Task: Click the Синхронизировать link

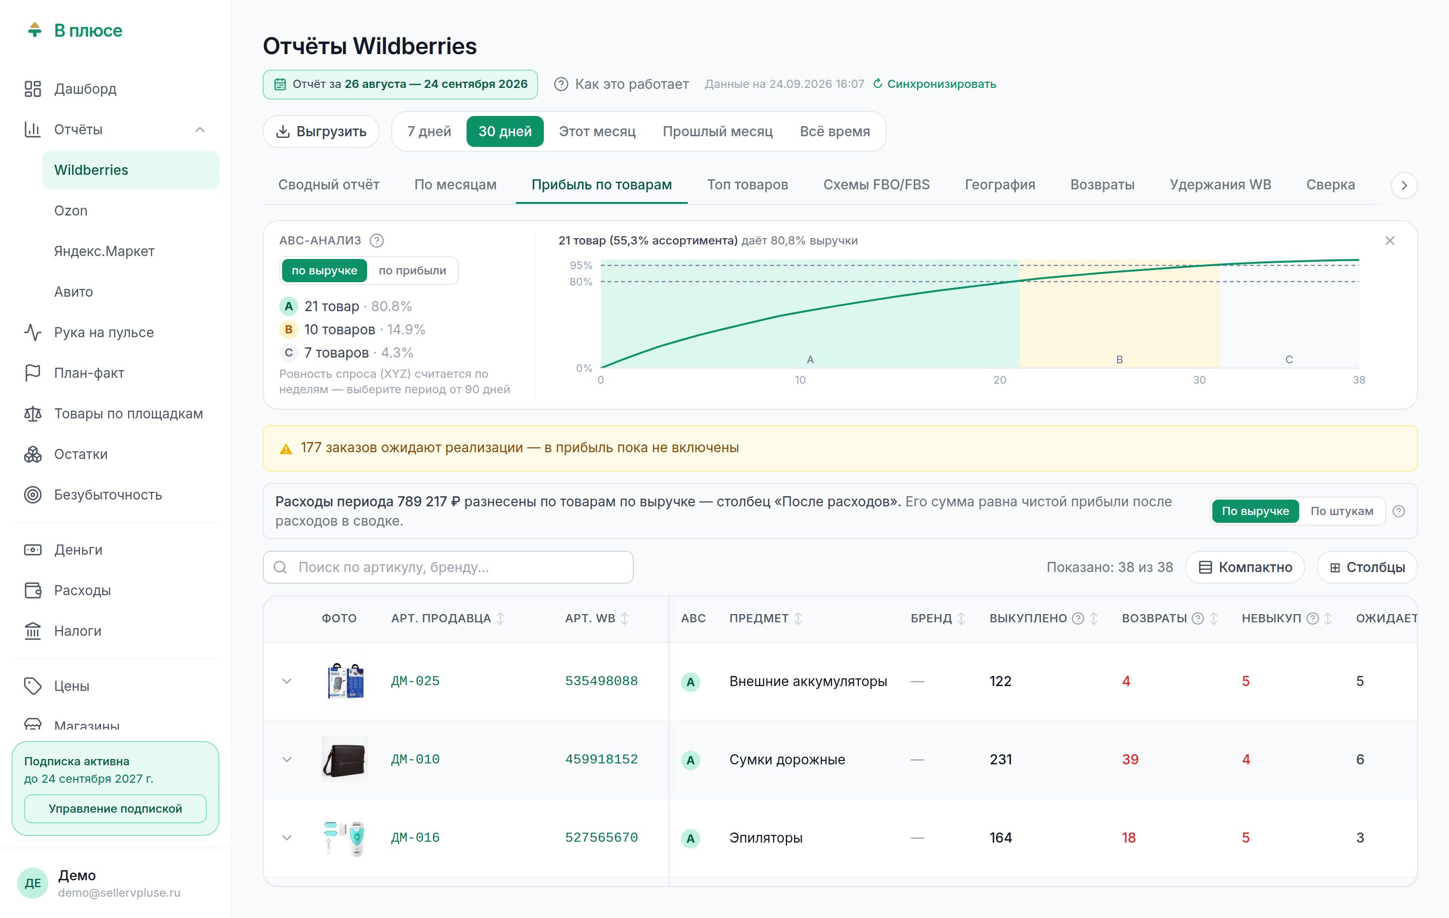Action: [941, 84]
